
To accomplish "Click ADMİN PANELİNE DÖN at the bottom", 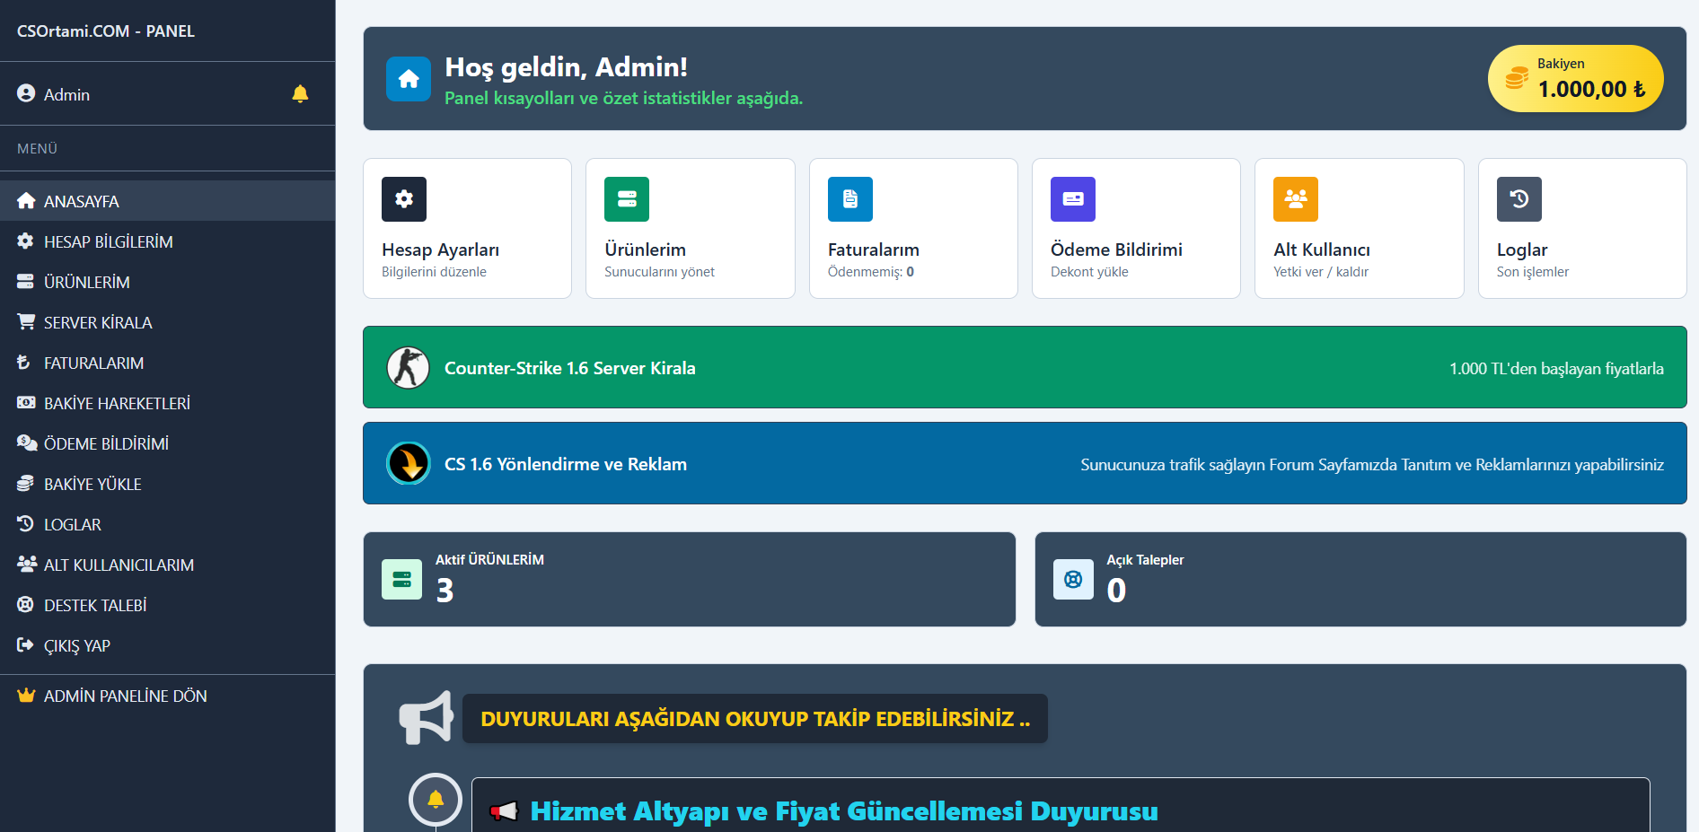I will point(125,695).
